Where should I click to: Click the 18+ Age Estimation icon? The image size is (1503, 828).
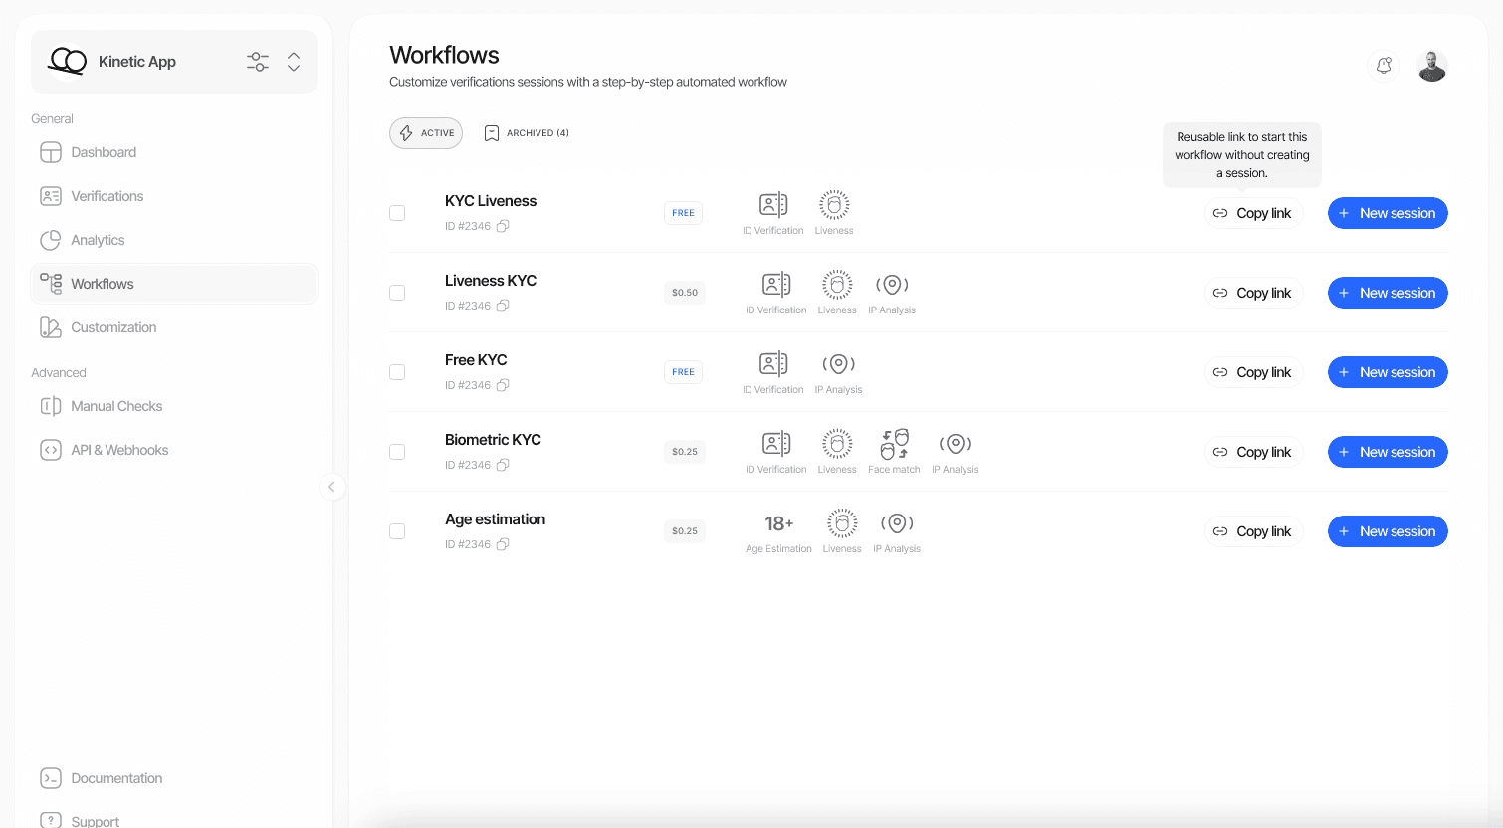pos(778,523)
